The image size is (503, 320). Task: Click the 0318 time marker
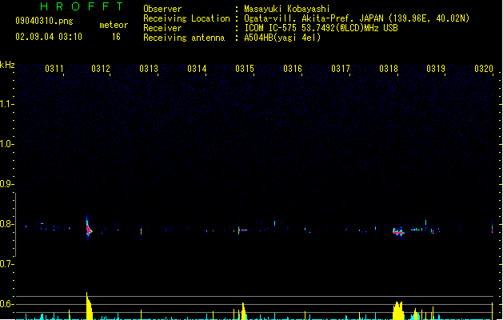click(x=389, y=69)
